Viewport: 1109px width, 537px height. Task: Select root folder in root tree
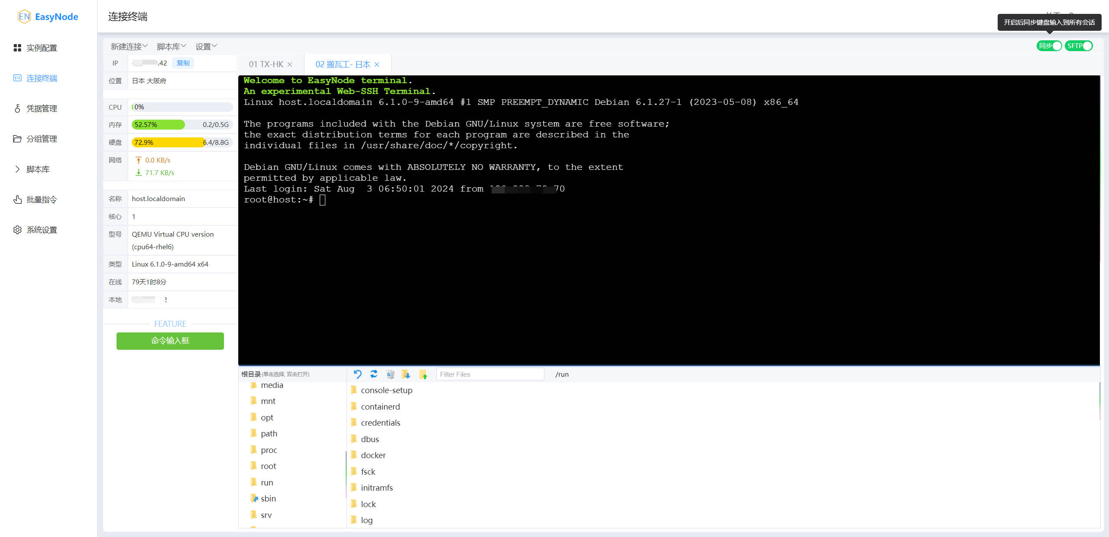[268, 466]
